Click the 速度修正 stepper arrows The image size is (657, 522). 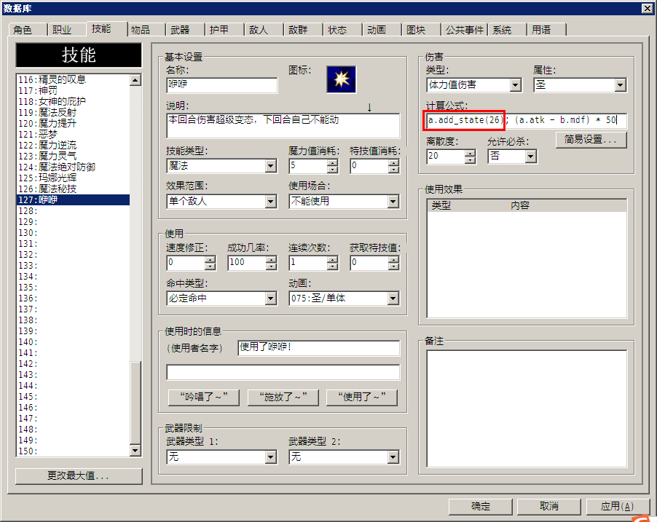pos(210,263)
